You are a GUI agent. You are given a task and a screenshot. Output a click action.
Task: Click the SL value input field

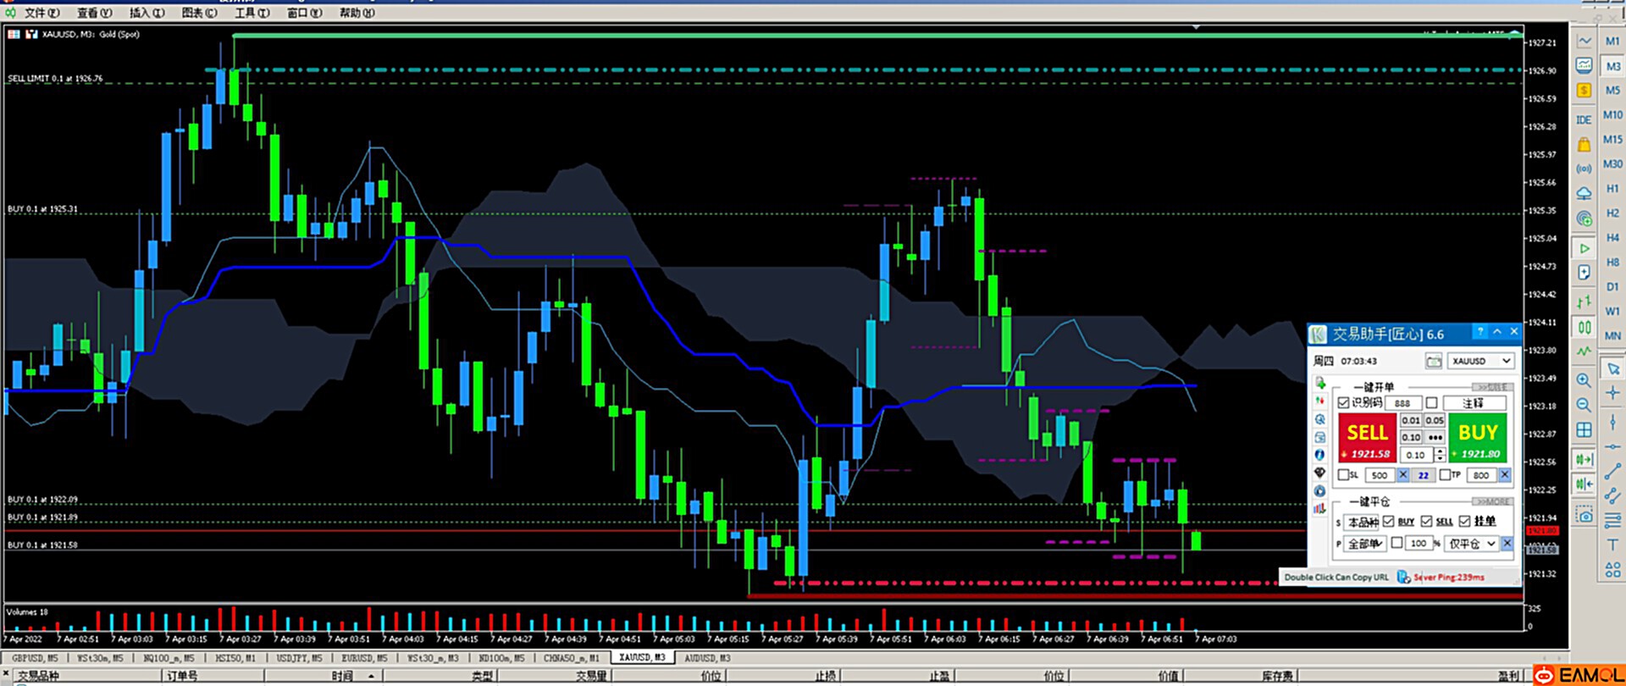pos(1379,475)
